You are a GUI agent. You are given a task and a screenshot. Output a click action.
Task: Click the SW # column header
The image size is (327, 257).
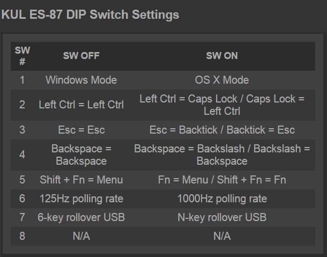[22, 56]
